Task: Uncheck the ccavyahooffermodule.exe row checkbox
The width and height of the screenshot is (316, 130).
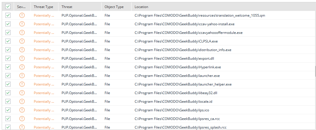Action: pos(8,32)
